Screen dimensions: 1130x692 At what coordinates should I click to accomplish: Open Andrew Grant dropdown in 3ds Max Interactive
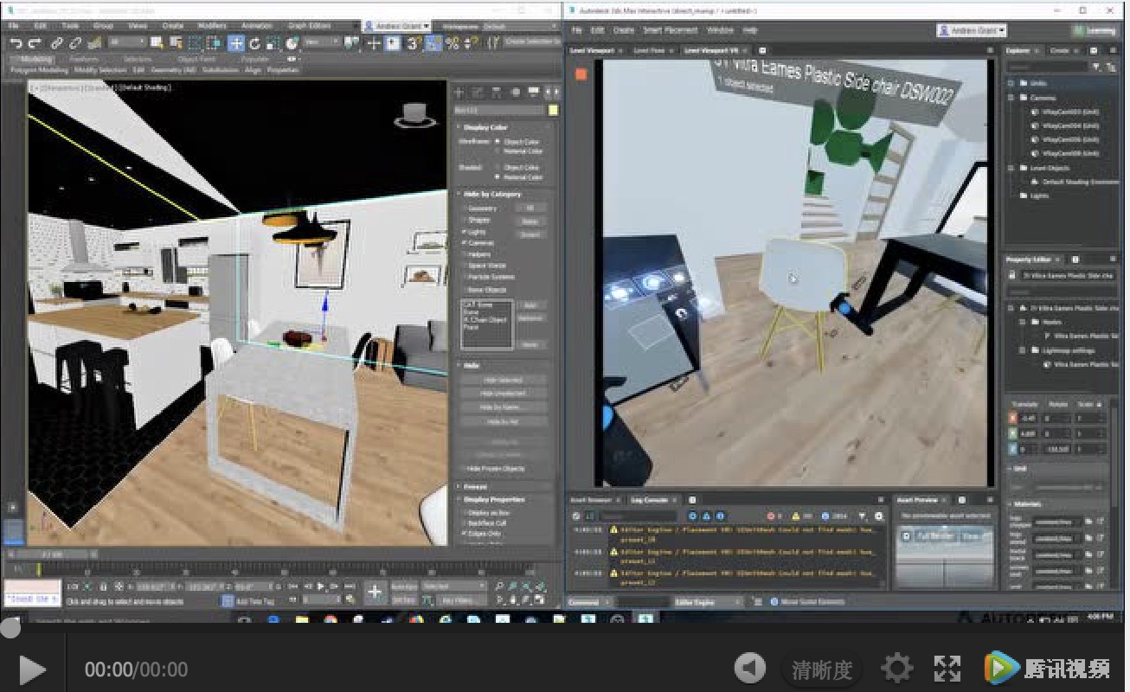(x=972, y=30)
